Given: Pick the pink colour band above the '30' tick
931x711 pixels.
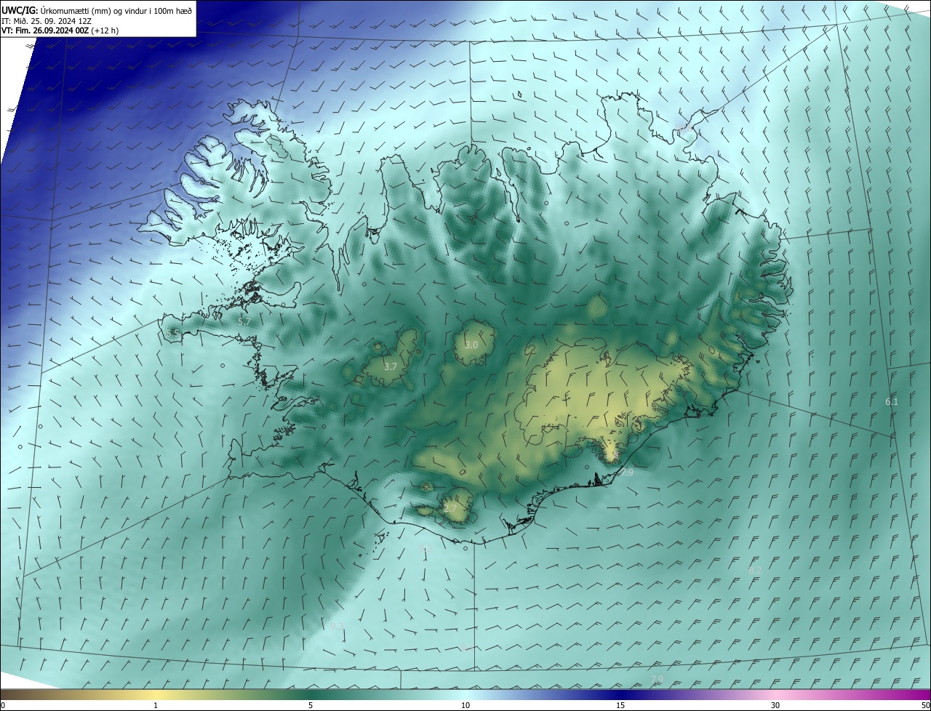Looking at the screenshot, I should tap(775, 695).
